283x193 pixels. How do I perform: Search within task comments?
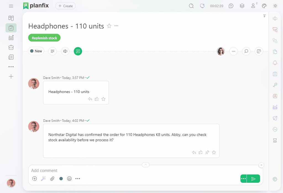(246, 51)
